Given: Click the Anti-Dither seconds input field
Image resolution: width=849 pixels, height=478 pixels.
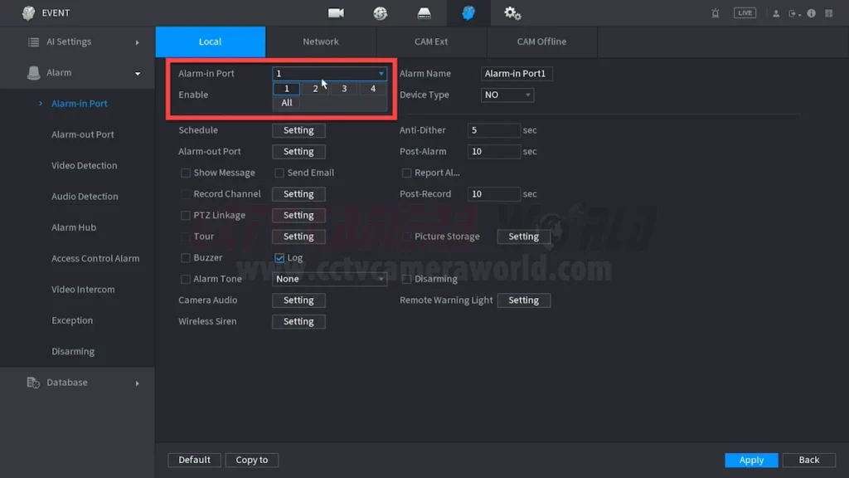Looking at the screenshot, I should tap(494, 130).
